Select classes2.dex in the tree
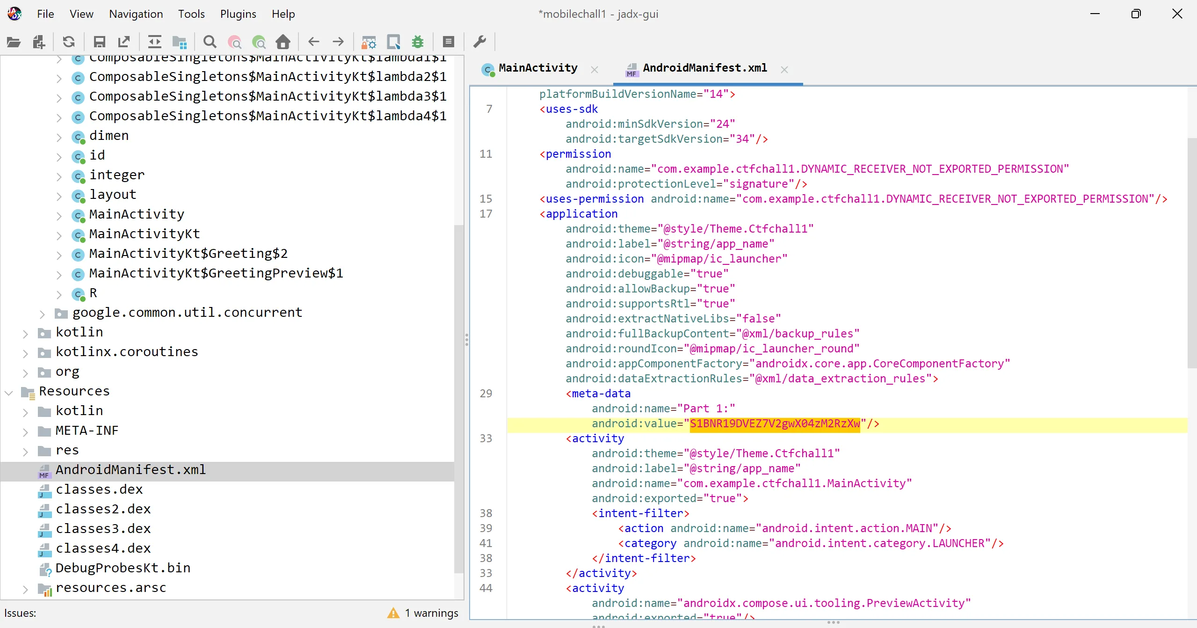 (103, 509)
